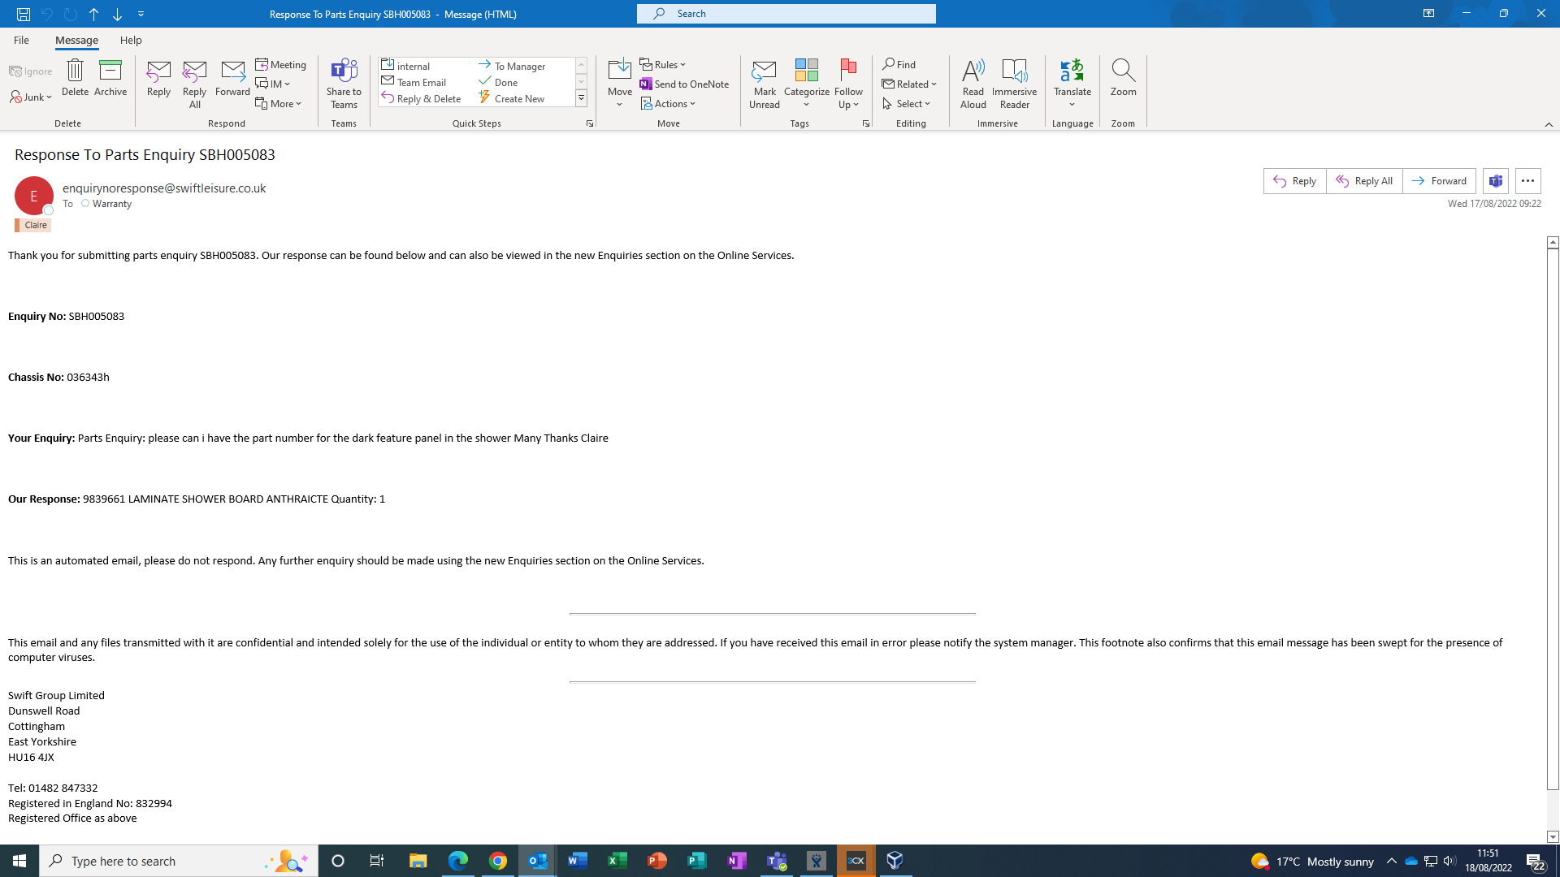The image size is (1560, 877).
Task: Toggle Mark Unread for this email
Action: point(764,83)
